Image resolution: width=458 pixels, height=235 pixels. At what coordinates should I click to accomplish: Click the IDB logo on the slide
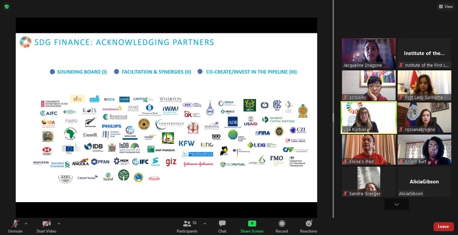point(93,146)
